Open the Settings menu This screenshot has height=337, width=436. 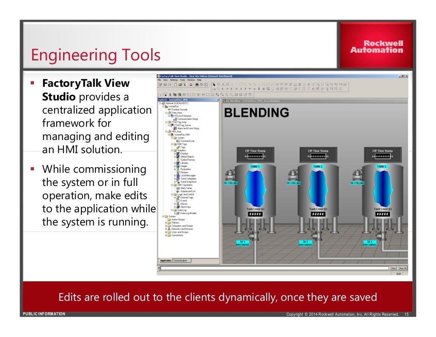point(174,80)
